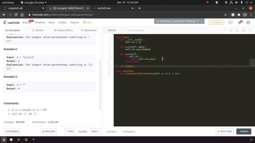Close the AutoDraw tab
Image resolution: width=255 pixels, height=143 pixels.
pyautogui.click(x=132, y=8)
